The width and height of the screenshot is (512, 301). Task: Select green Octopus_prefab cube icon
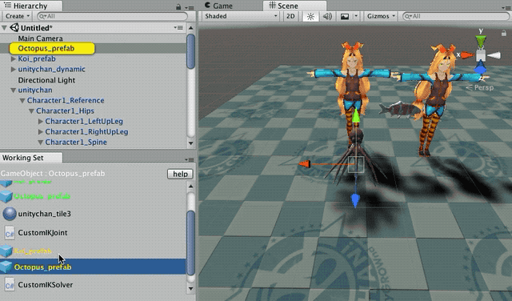pos(6,196)
